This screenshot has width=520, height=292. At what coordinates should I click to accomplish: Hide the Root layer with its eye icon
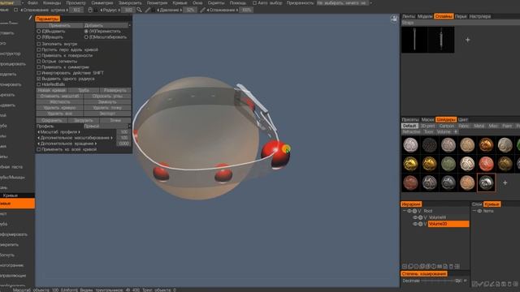409,211
